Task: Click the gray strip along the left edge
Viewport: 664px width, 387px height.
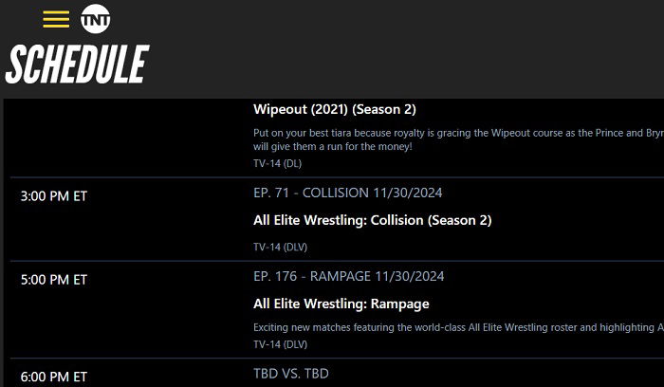Action: 2,243
